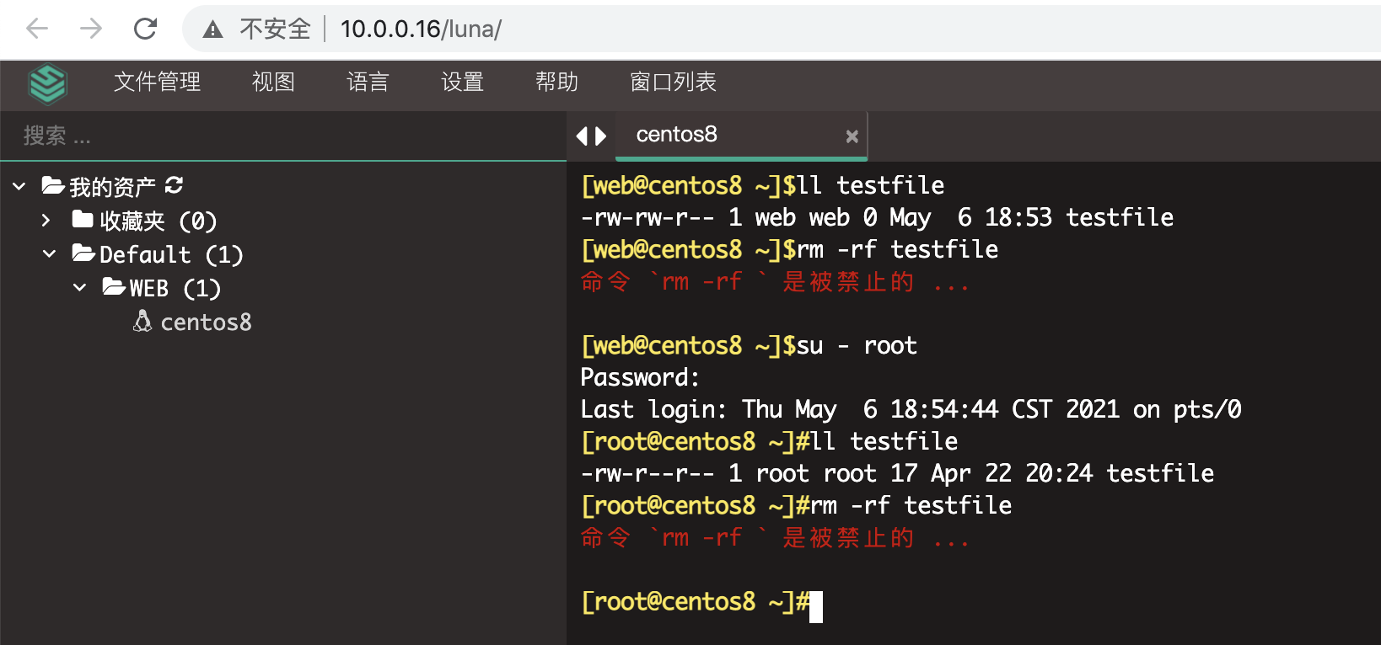Click '-rw-rw-r-- 1 web web' listing line
Image resolution: width=1381 pixels, height=645 pixels.
(877, 217)
